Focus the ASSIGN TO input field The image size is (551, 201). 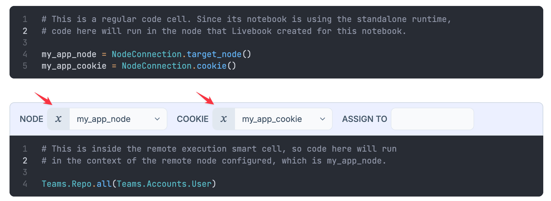432,119
